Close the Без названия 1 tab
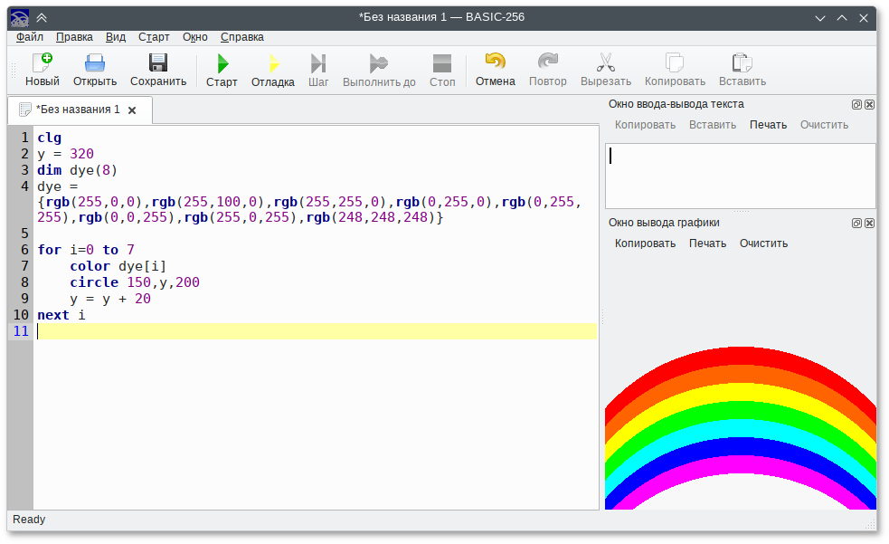Viewport: 889px width, 544px height. (132, 110)
